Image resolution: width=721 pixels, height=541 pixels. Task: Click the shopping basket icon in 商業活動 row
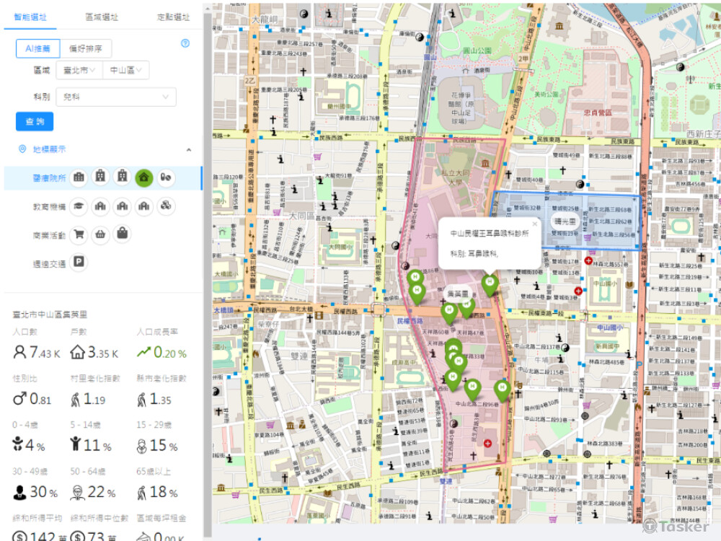click(x=100, y=234)
